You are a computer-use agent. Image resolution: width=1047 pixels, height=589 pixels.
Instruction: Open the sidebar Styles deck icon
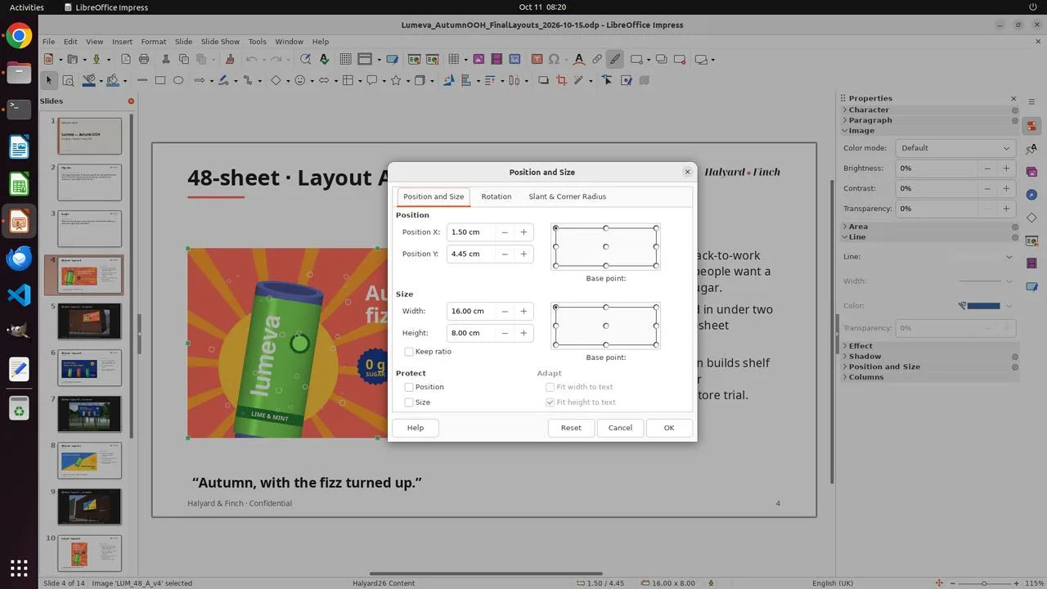[x=1031, y=149]
